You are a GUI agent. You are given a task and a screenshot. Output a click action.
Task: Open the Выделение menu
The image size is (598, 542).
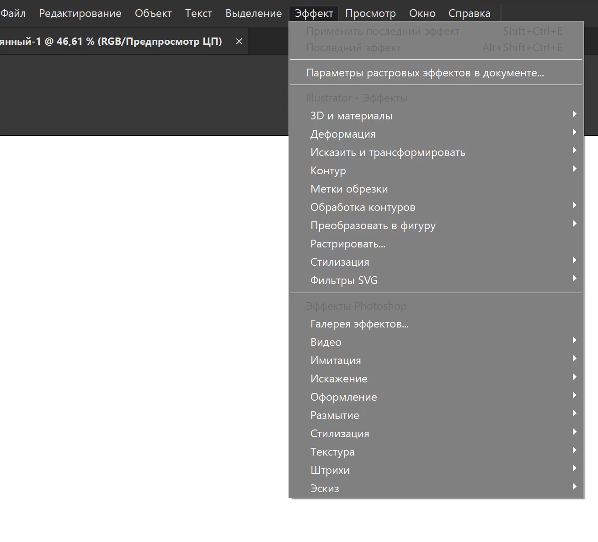pyautogui.click(x=253, y=13)
